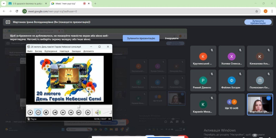Click the player volume slider
Viewport: 276px width, 138px height.
[x=107, y=112]
